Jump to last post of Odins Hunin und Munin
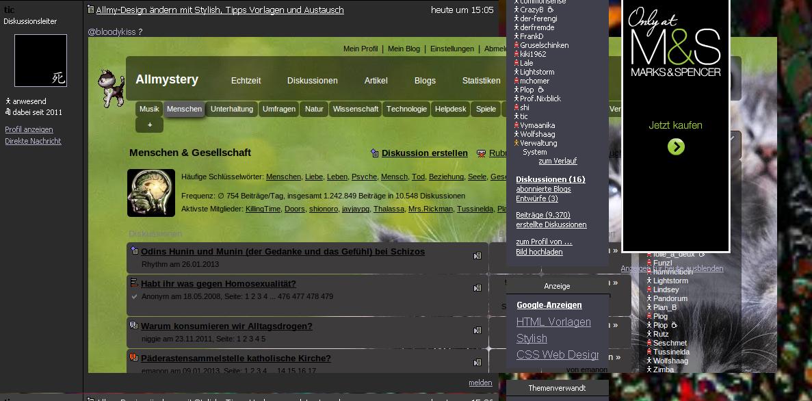Image resolution: width=812 pixels, height=401 pixels. (x=477, y=255)
